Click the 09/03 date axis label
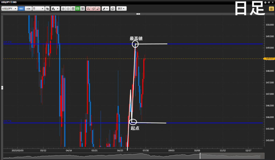 171,151
